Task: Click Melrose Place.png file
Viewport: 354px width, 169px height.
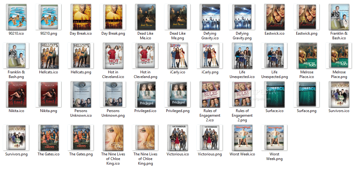Action: pos(339,56)
